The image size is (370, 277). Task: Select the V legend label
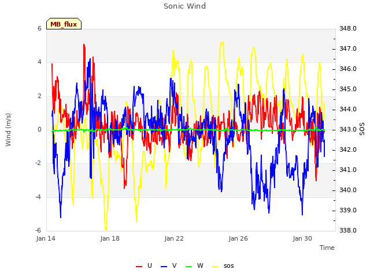pos(174,265)
